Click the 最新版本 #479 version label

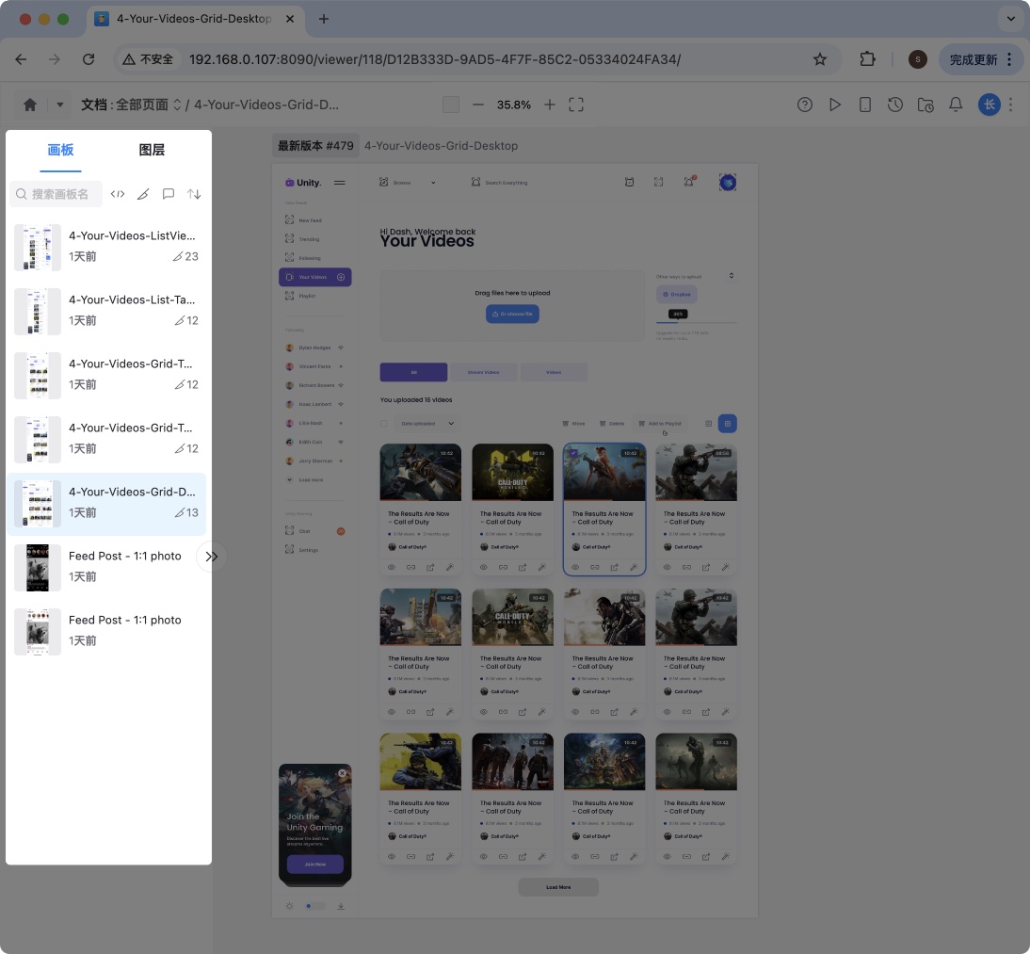pos(315,146)
